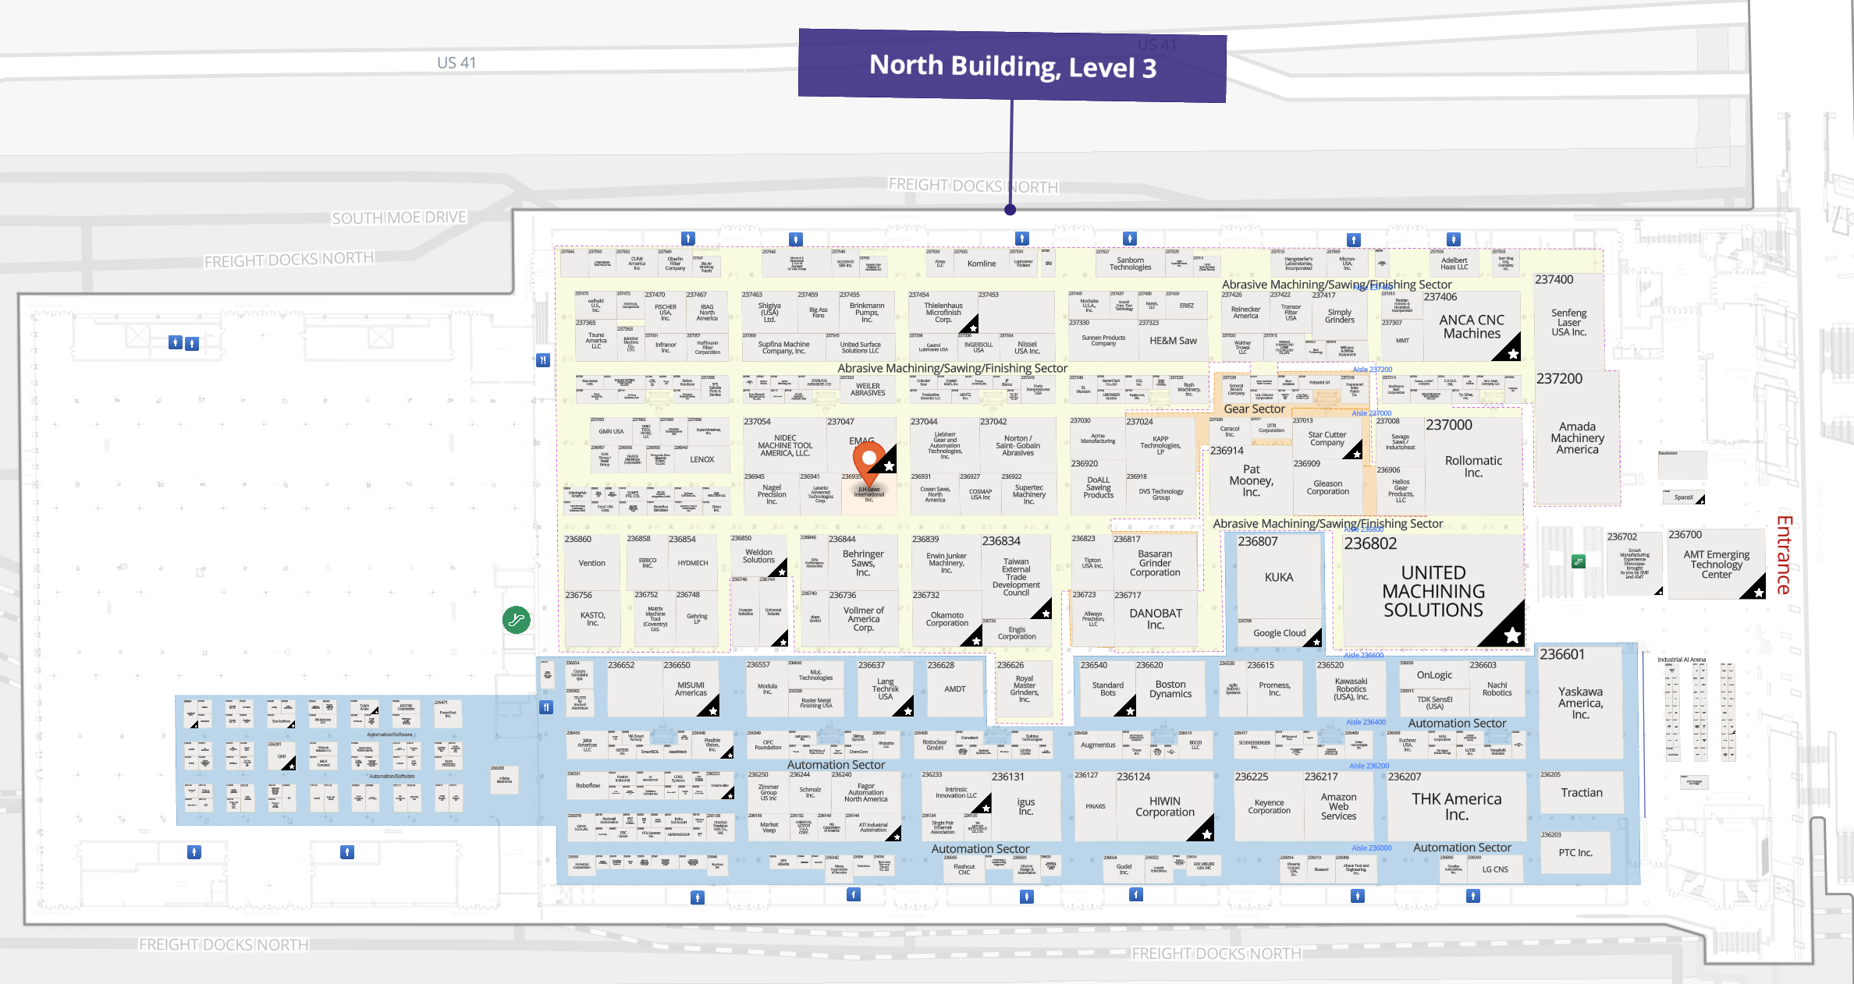The height and width of the screenshot is (984, 1854).
Task: Open the Simply Grinders booth
Action: (1339, 316)
